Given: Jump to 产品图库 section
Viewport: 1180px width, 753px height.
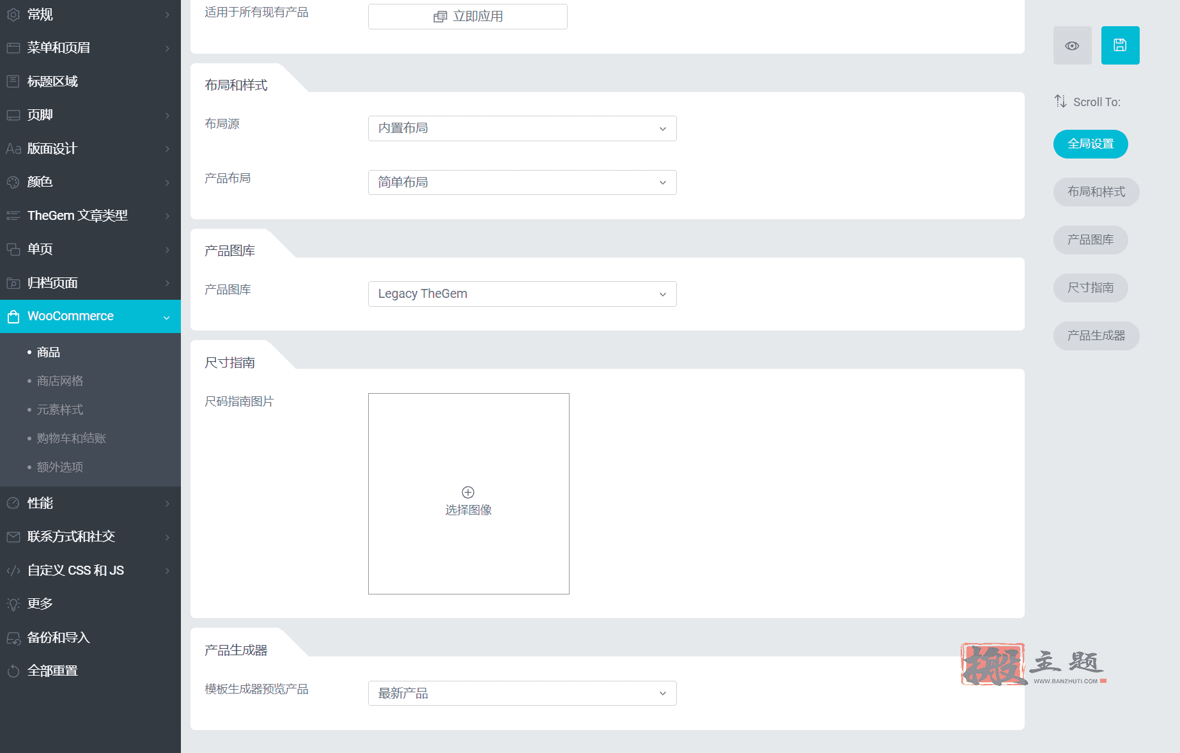Looking at the screenshot, I should pyautogui.click(x=1091, y=240).
